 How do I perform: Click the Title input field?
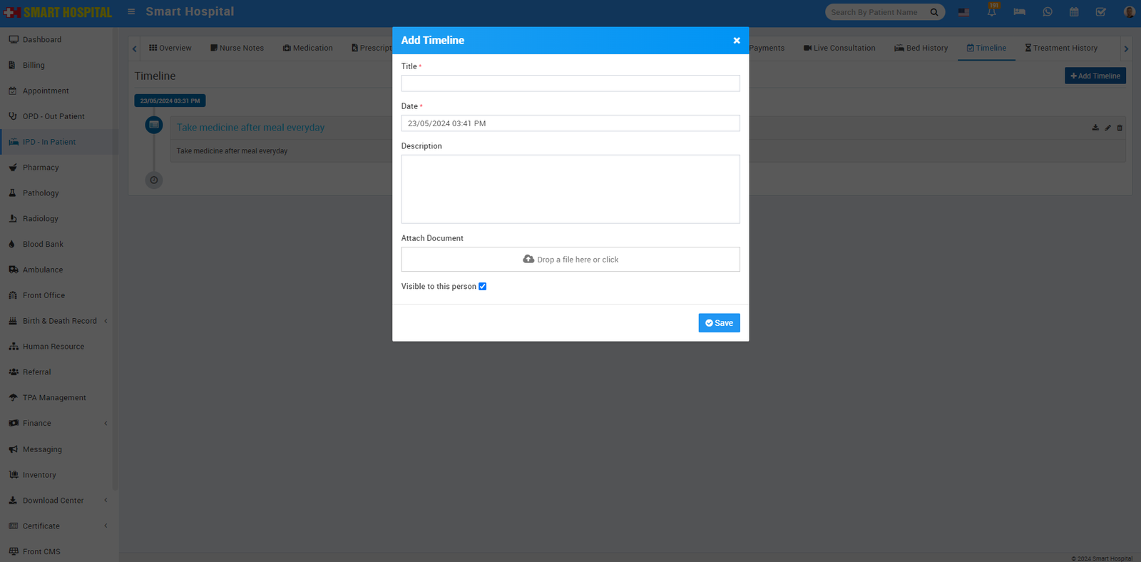pyautogui.click(x=570, y=83)
